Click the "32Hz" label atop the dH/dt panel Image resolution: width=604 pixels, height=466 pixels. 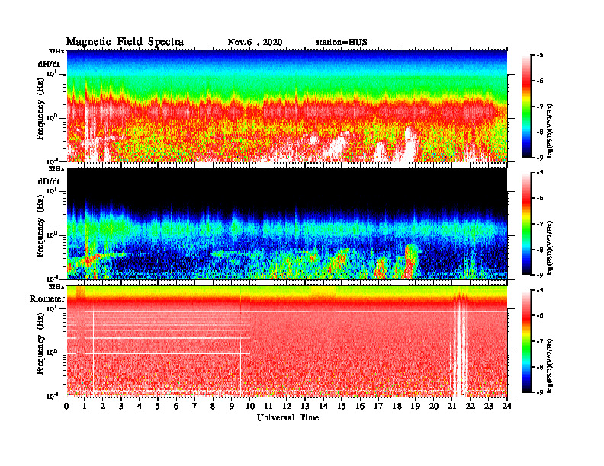tap(56, 51)
